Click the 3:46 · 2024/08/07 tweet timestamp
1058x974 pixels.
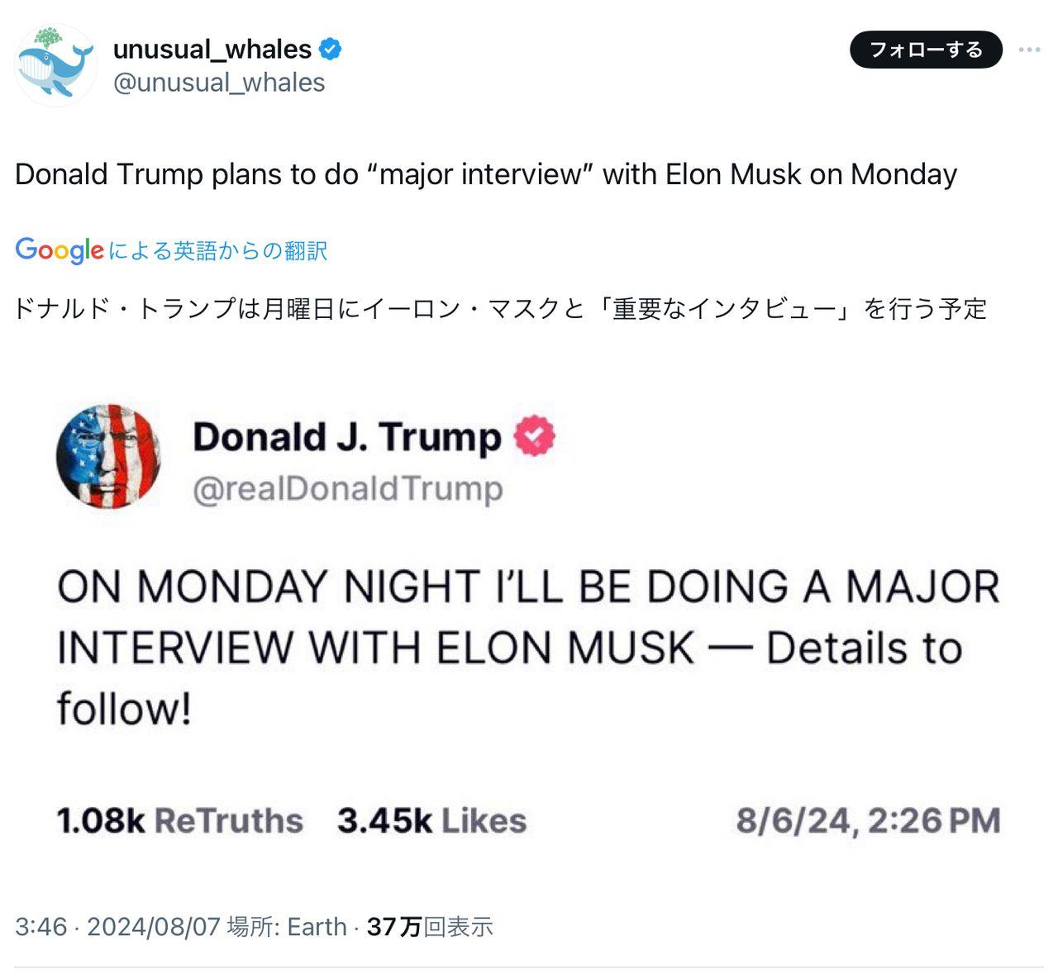tap(117, 926)
